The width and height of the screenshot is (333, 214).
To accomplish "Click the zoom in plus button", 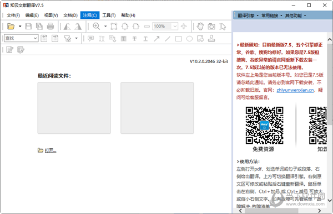I will (x=184, y=27).
